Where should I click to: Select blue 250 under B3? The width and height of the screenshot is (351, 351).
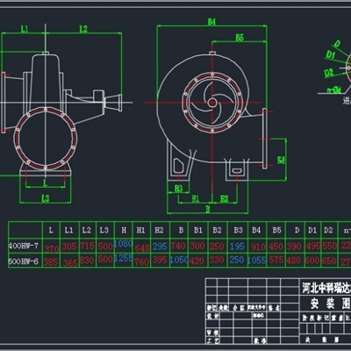237,260
